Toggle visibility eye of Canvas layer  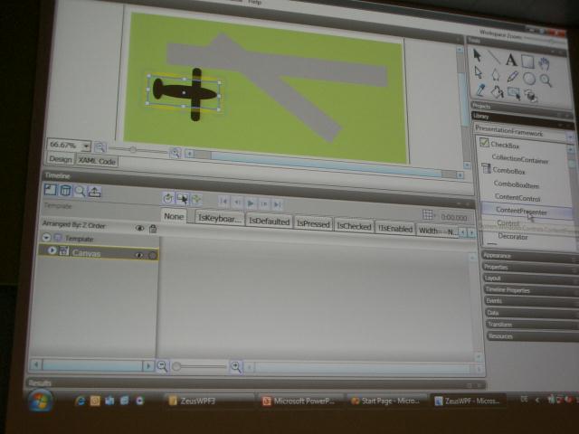139,255
